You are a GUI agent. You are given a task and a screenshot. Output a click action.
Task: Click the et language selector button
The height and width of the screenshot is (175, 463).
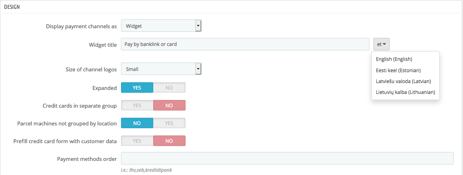pyautogui.click(x=381, y=44)
